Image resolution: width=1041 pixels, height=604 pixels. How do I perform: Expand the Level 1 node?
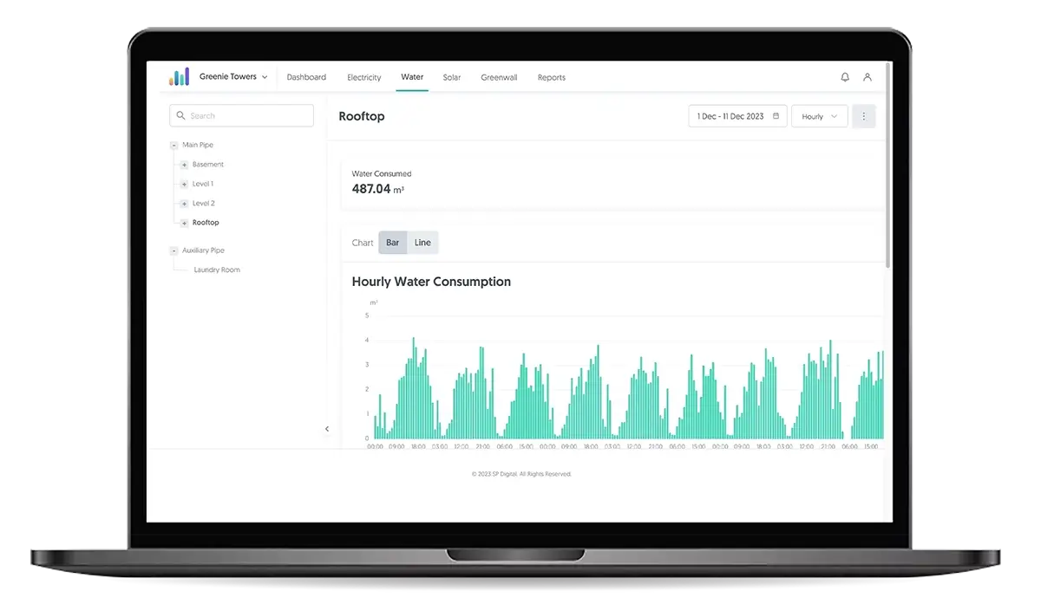[x=183, y=184]
